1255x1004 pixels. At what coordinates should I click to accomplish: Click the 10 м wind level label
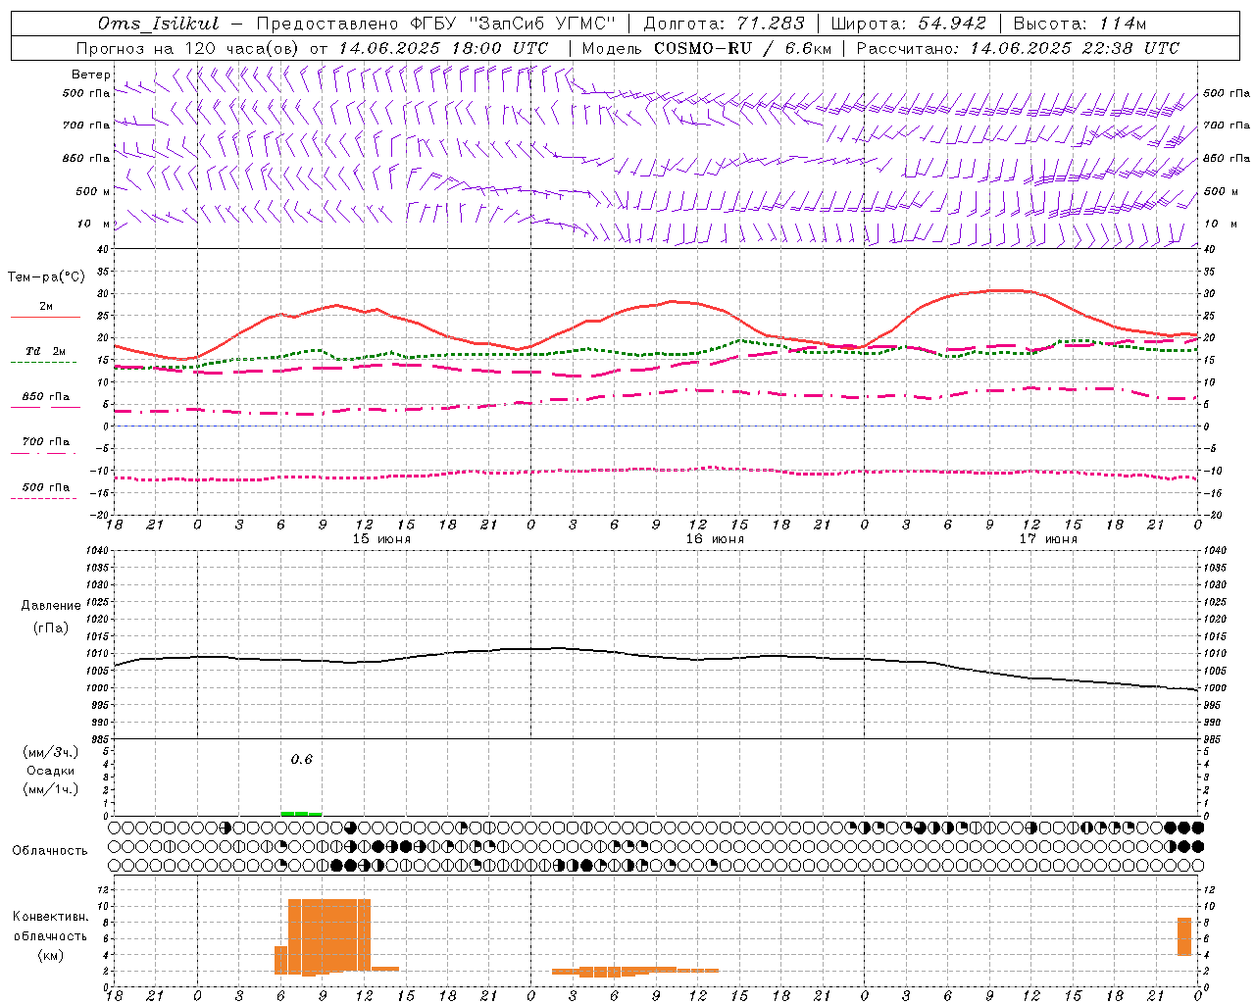point(93,224)
